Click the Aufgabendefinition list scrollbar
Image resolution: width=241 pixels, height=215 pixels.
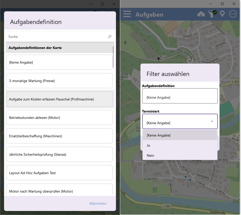(113, 57)
